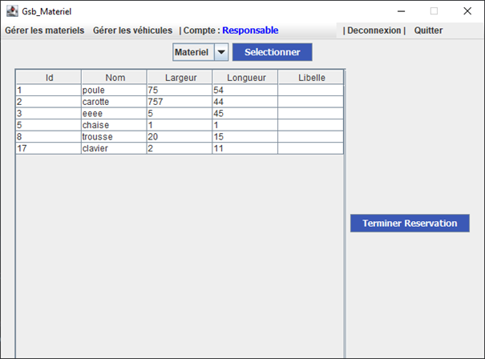Click the Longueur column header
485x359 pixels.
pyautogui.click(x=245, y=78)
